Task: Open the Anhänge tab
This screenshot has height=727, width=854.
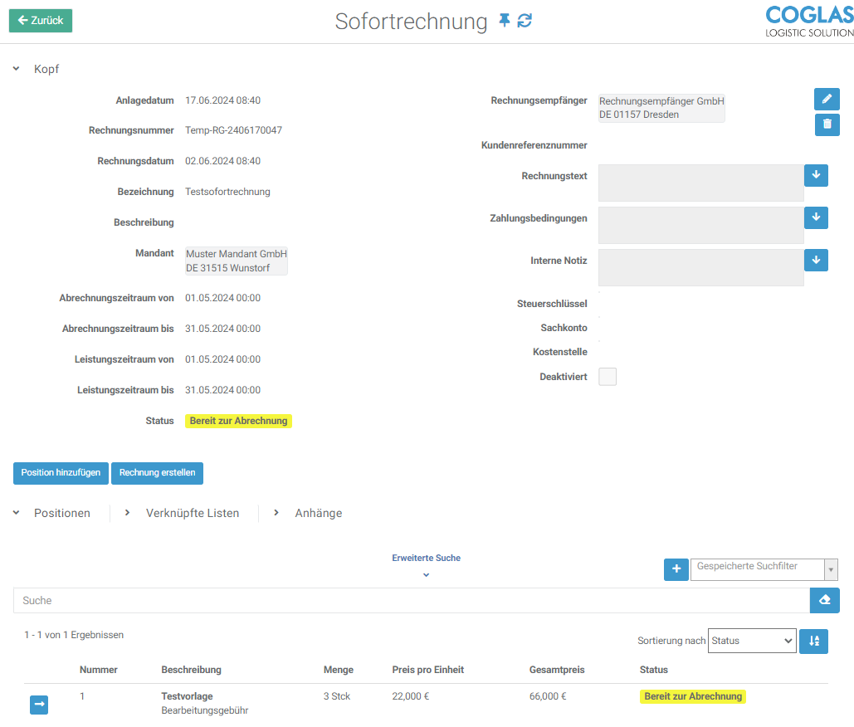Action: pyautogui.click(x=318, y=513)
